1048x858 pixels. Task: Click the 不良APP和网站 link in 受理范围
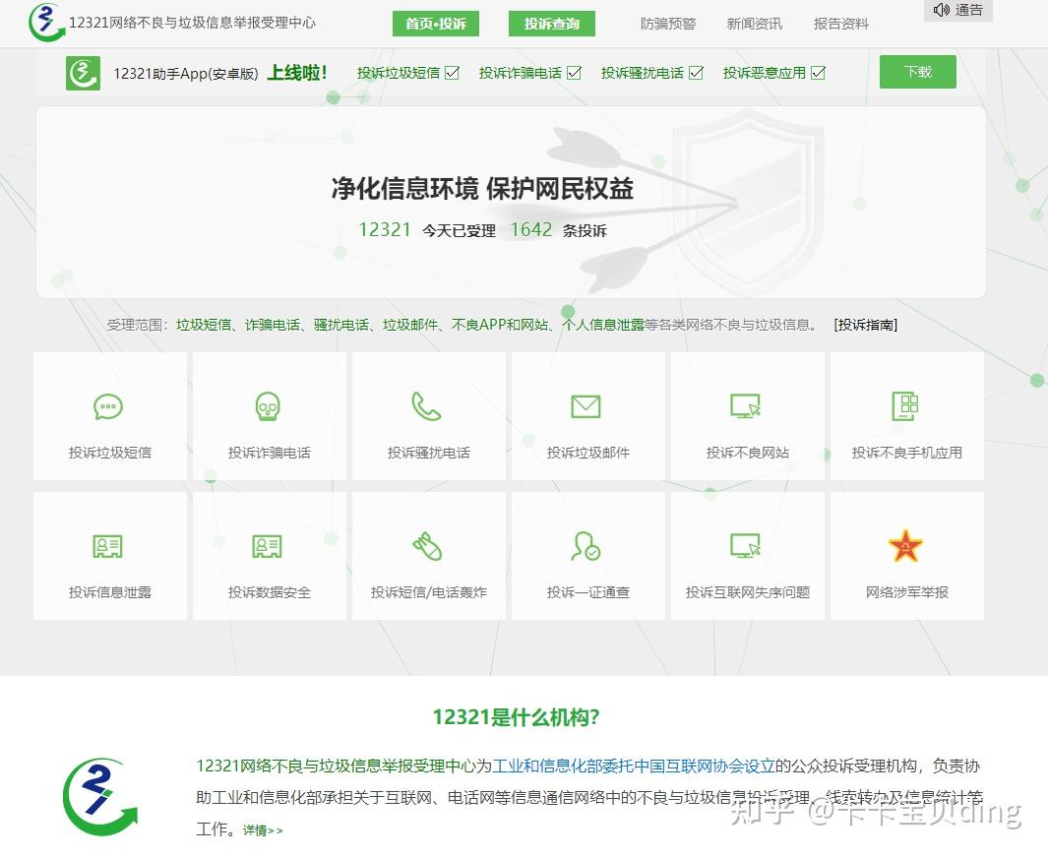coord(500,325)
